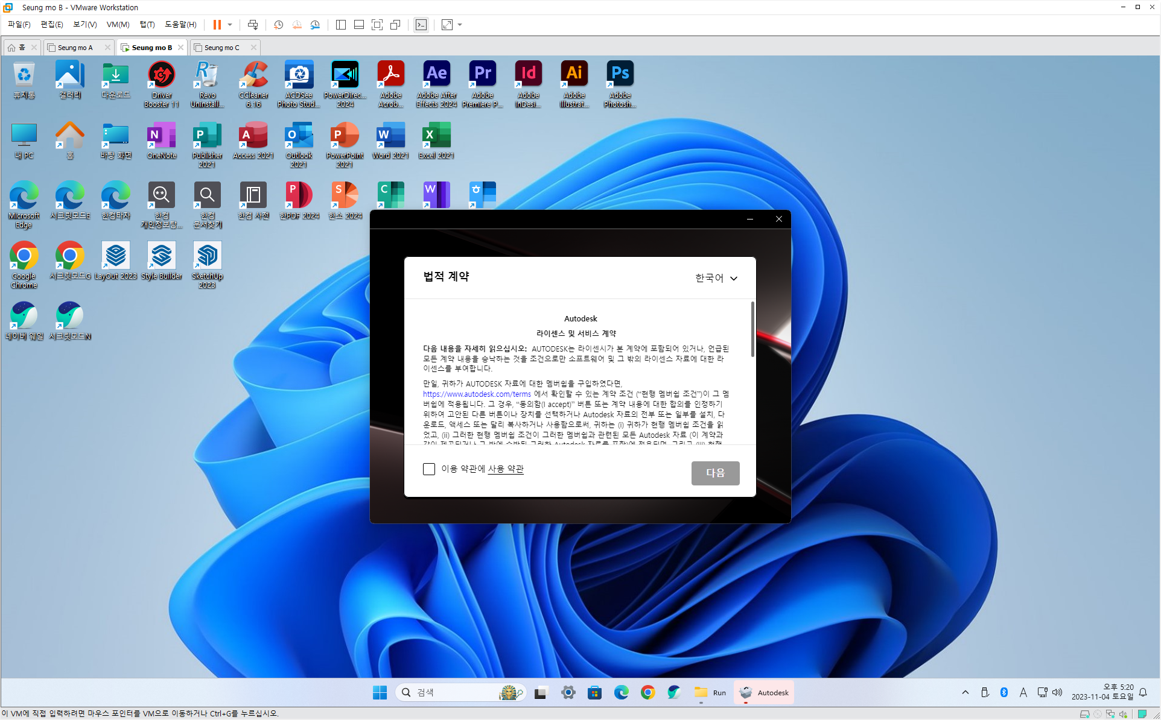Switch to Unity mode icon
Image resolution: width=1161 pixels, height=720 pixels.
(x=395, y=25)
